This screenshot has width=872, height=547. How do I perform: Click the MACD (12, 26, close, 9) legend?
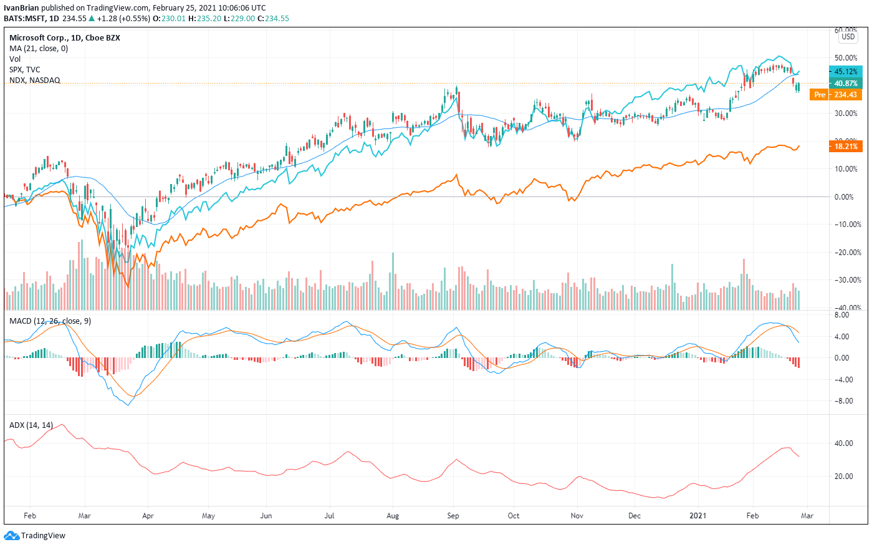(x=50, y=321)
